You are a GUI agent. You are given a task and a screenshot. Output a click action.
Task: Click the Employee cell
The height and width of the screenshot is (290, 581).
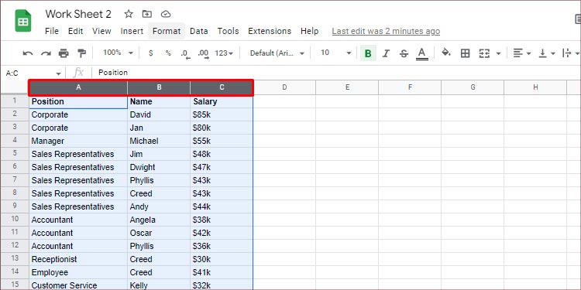point(78,272)
